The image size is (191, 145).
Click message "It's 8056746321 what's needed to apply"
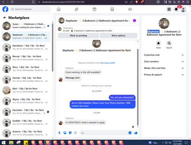pyautogui.click(x=85, y=122)
